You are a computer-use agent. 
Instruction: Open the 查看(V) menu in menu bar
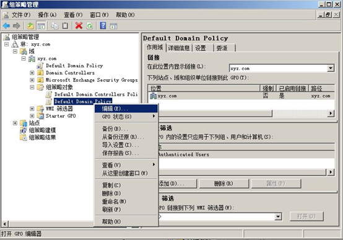click(73, 15)
